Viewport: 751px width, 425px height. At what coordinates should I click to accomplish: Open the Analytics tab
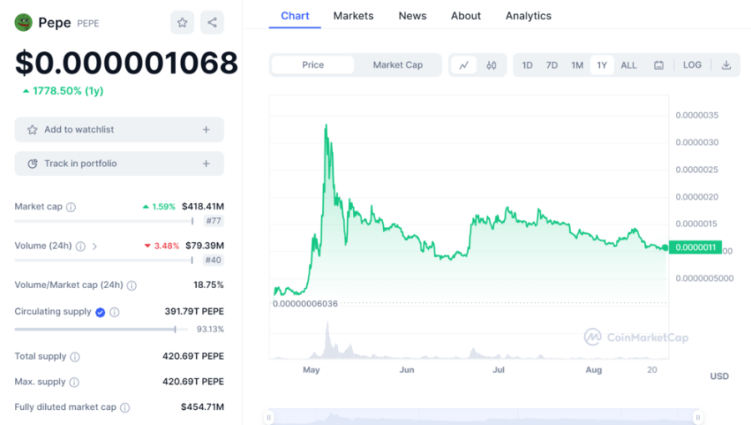529,16
